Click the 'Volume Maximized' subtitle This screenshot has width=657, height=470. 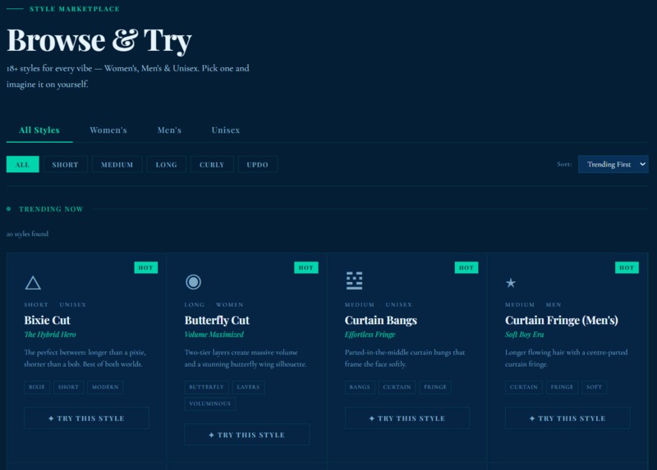(x=214, y=335)
